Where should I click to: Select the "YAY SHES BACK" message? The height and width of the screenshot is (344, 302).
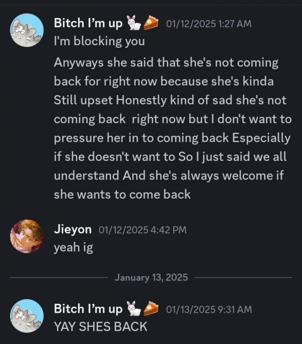click(101, 327)
